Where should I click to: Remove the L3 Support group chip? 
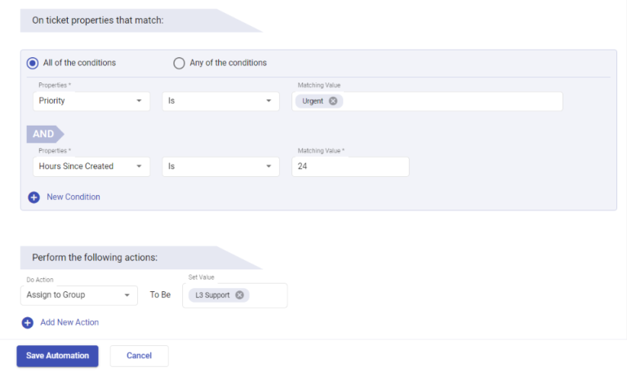(239, 294)
